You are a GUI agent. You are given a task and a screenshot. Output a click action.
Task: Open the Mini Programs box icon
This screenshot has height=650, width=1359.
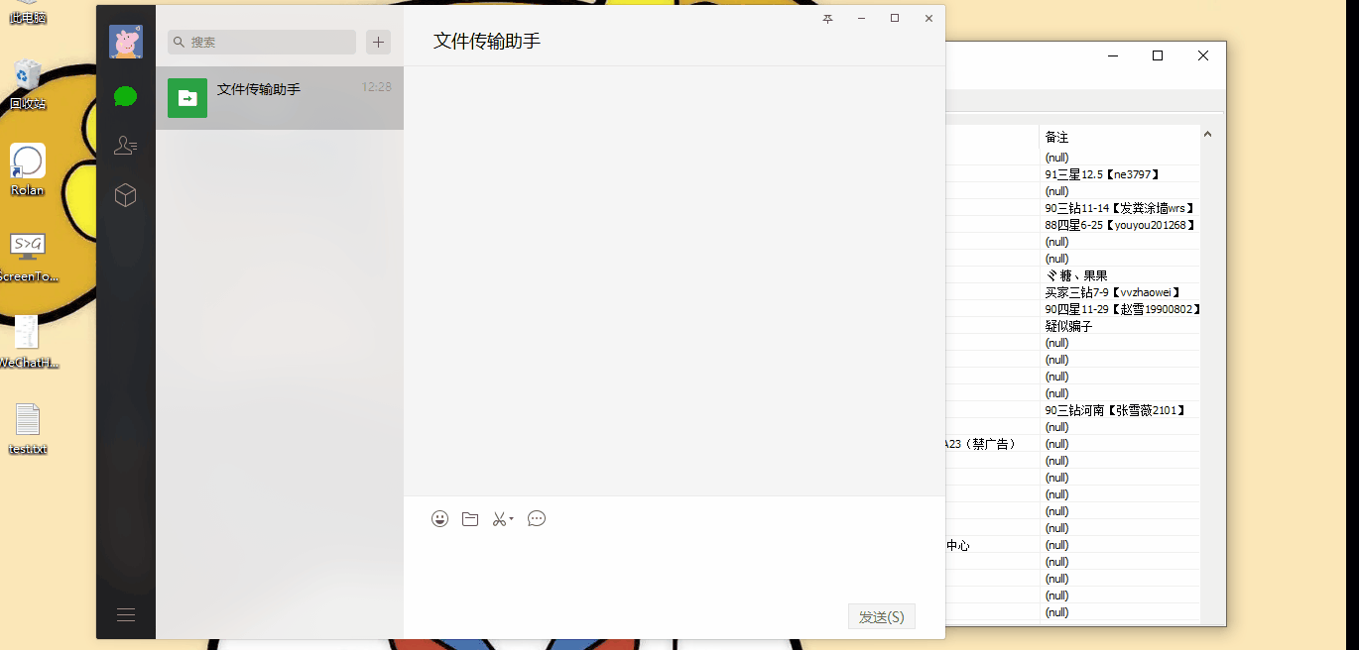[125, 195]
